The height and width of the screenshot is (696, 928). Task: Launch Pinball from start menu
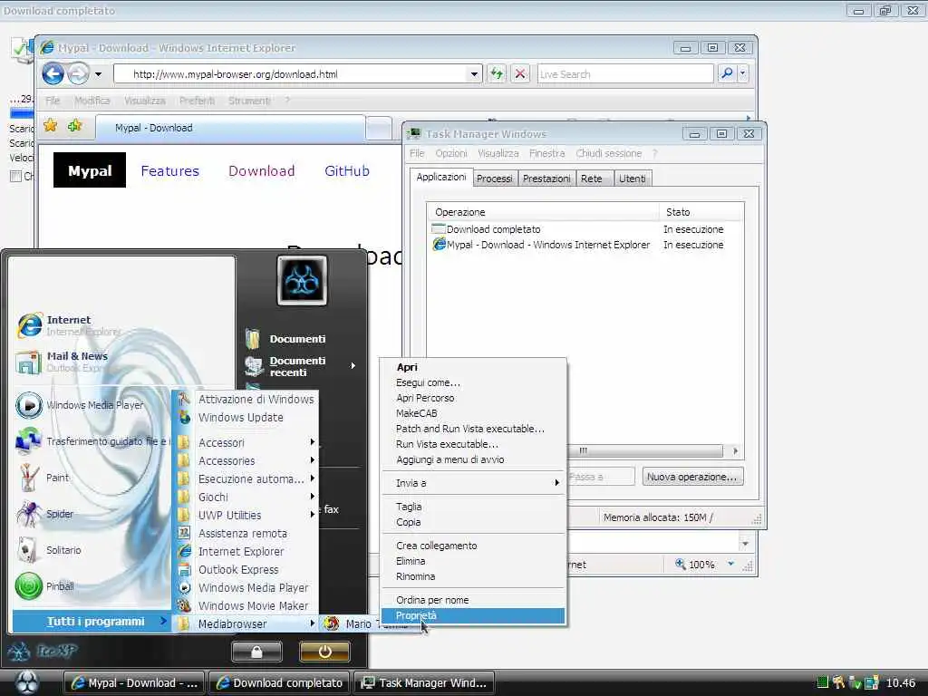45,586
